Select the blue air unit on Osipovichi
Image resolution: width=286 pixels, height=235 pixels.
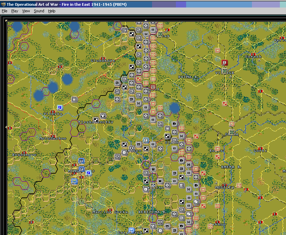click(131, 230)
